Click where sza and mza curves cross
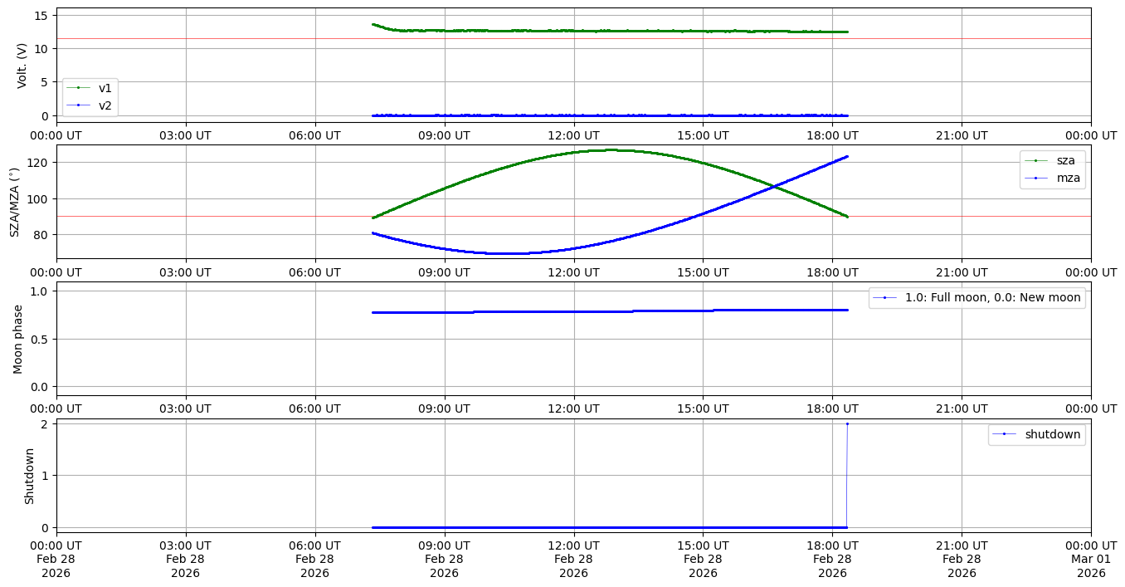The width and height of the screenshot is (1125, 587). 775,187
